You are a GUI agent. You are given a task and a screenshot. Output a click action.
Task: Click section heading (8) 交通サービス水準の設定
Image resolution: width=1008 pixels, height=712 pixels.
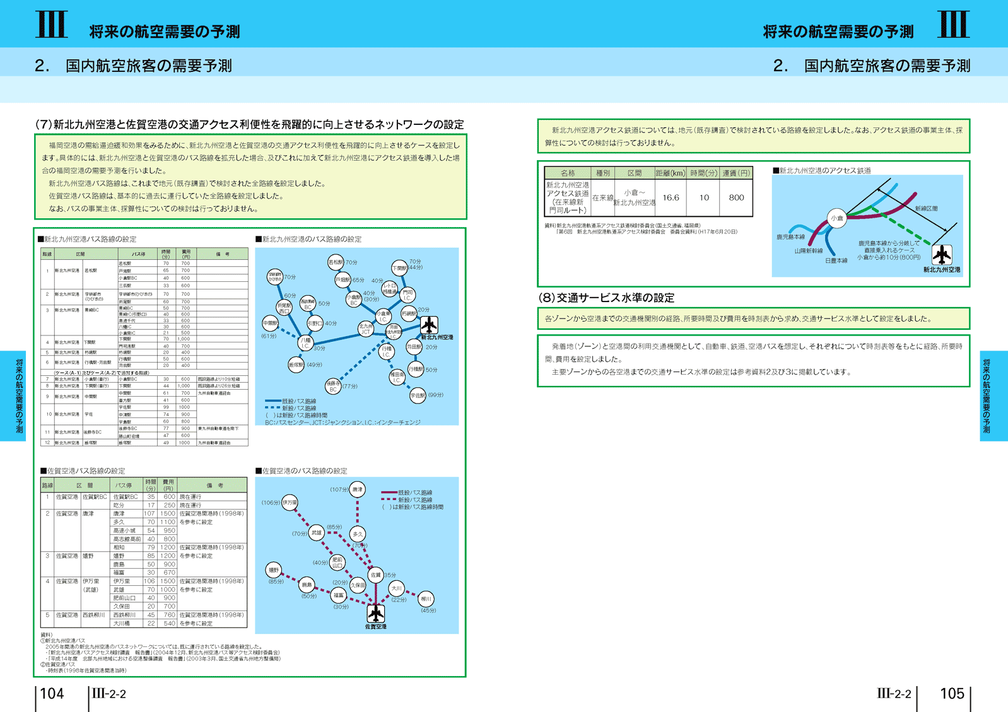tap(606, 298)
